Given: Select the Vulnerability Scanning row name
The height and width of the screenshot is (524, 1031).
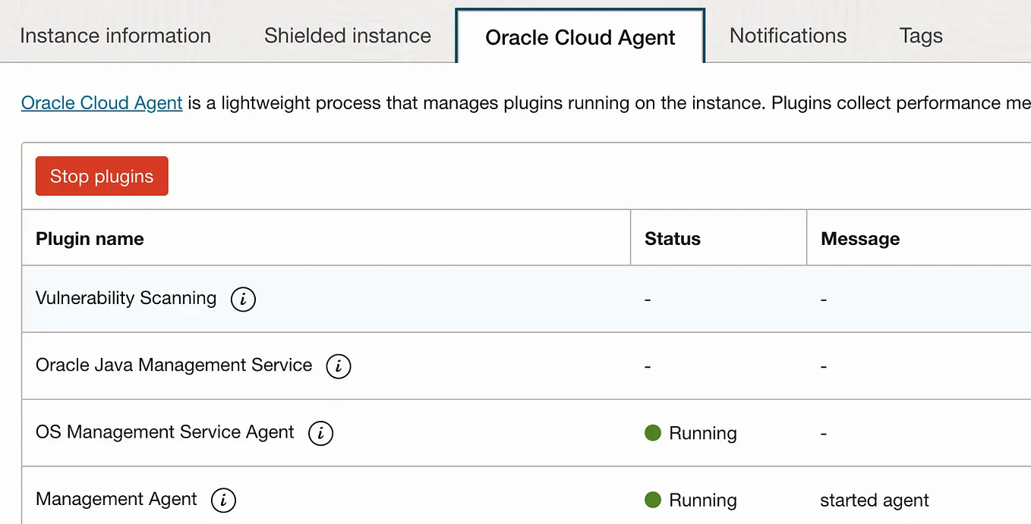Looking at the screenshot, I should [x=126, y=298].
